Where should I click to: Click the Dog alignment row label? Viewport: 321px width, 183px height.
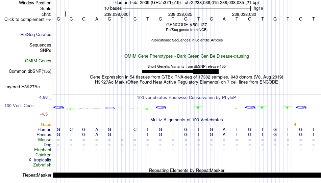point(48,145)
